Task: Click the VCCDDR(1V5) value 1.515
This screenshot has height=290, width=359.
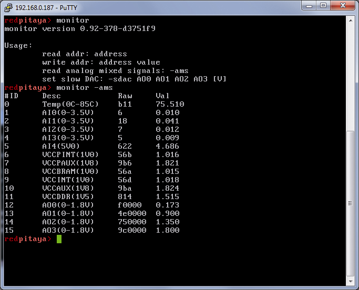Action: pyautogui.click(x=167, y=197)
